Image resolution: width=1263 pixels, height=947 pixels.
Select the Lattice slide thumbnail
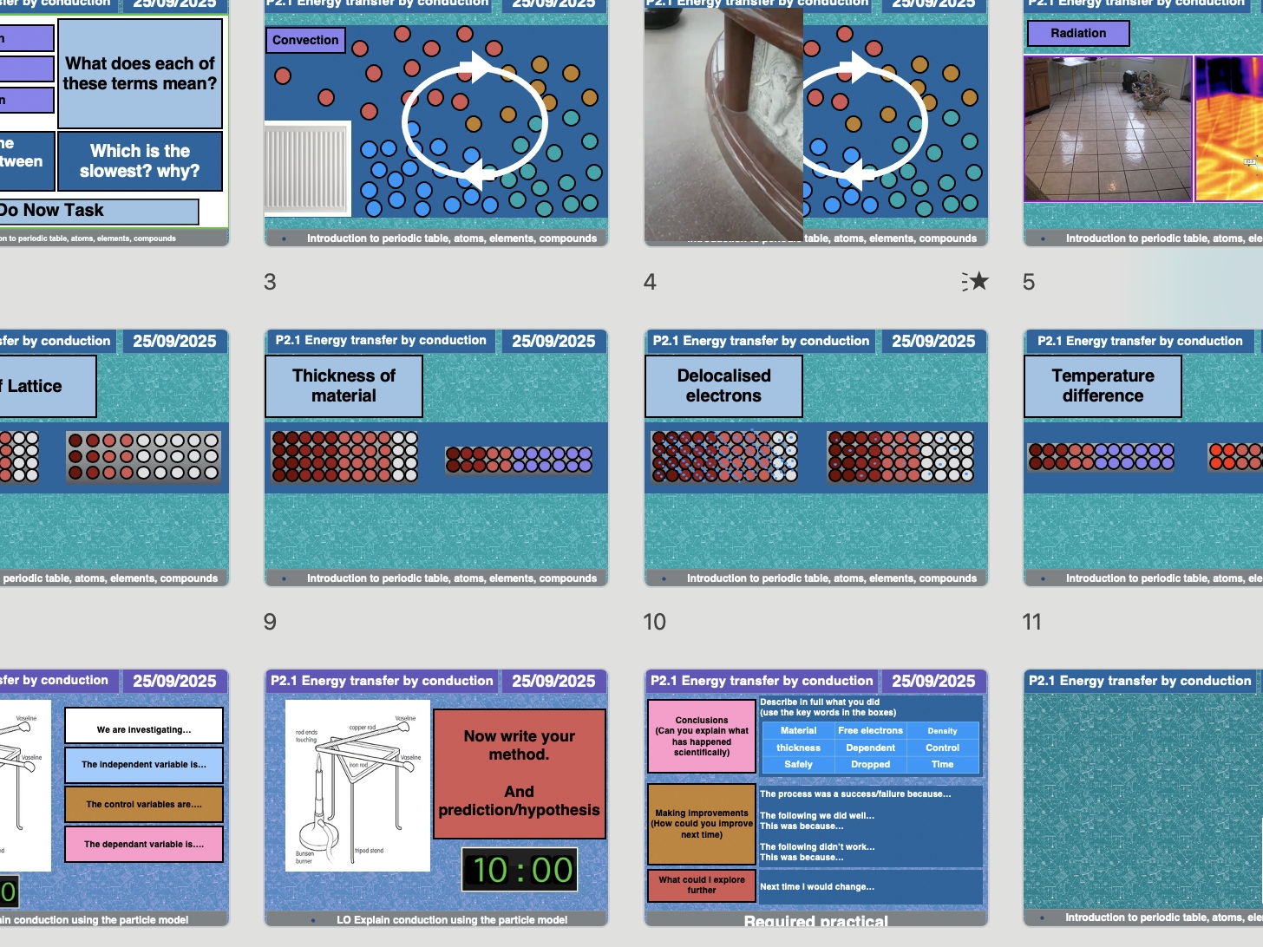(x=113, y=457)
